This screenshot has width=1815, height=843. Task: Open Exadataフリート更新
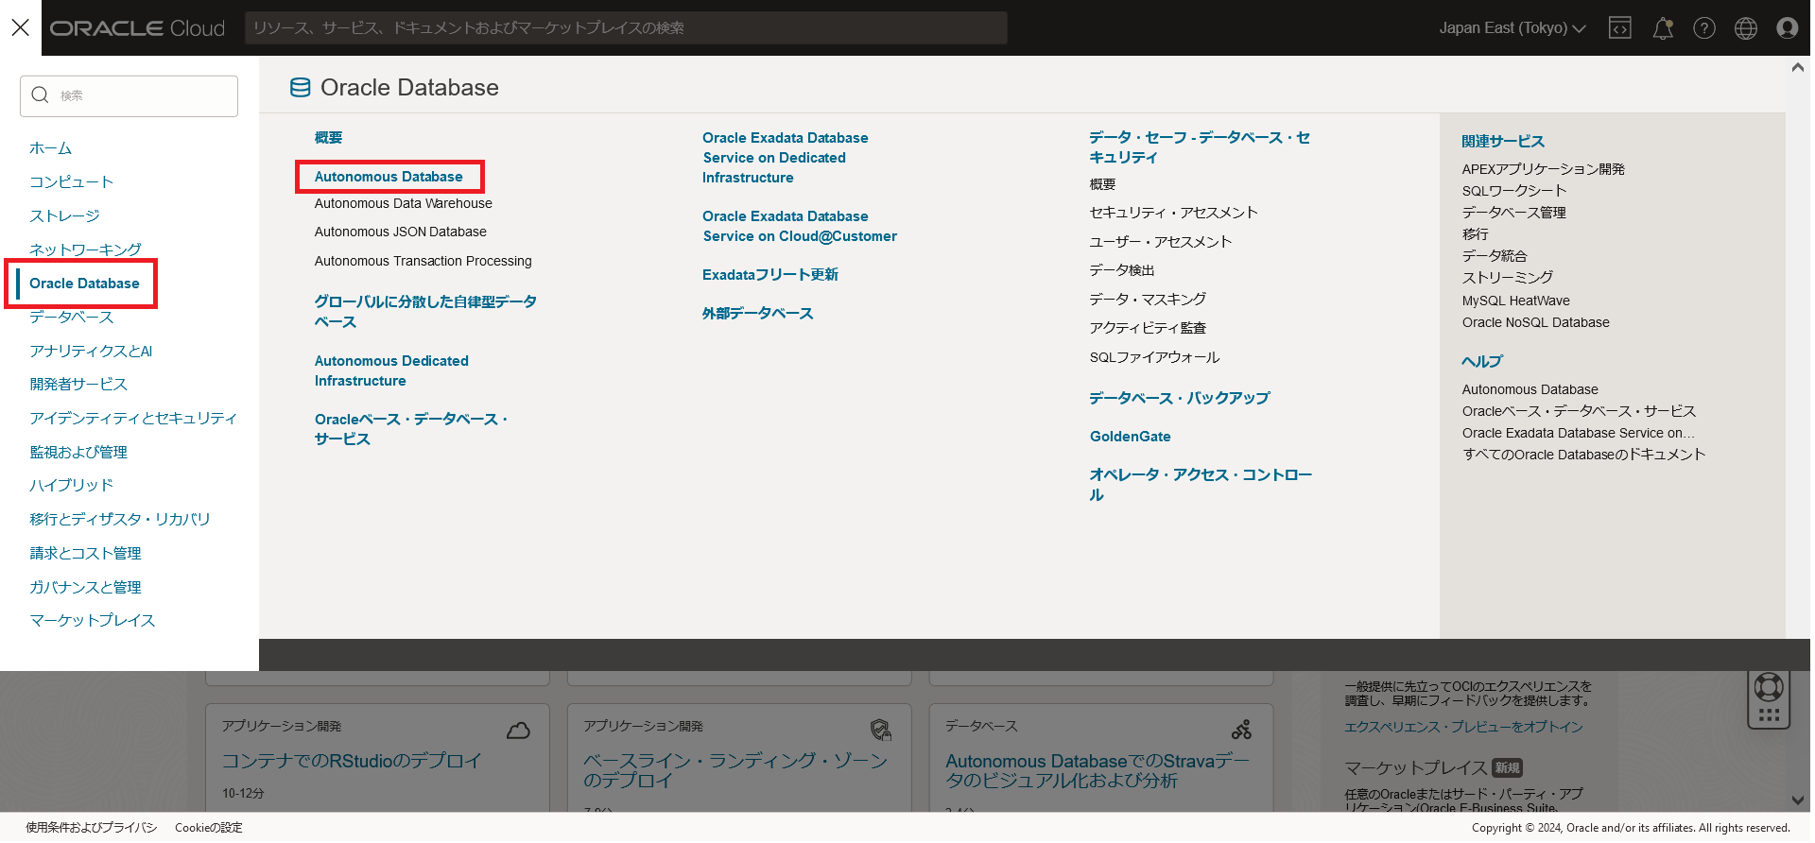tap(770, 275)
